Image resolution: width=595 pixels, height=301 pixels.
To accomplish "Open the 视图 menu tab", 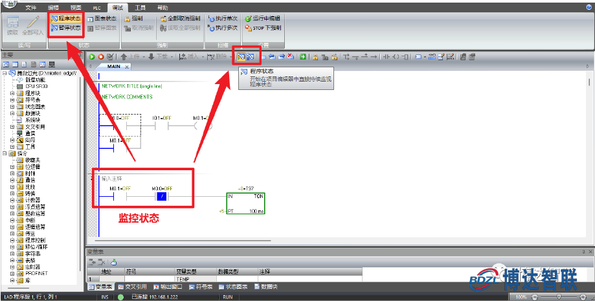I will 76,8.
